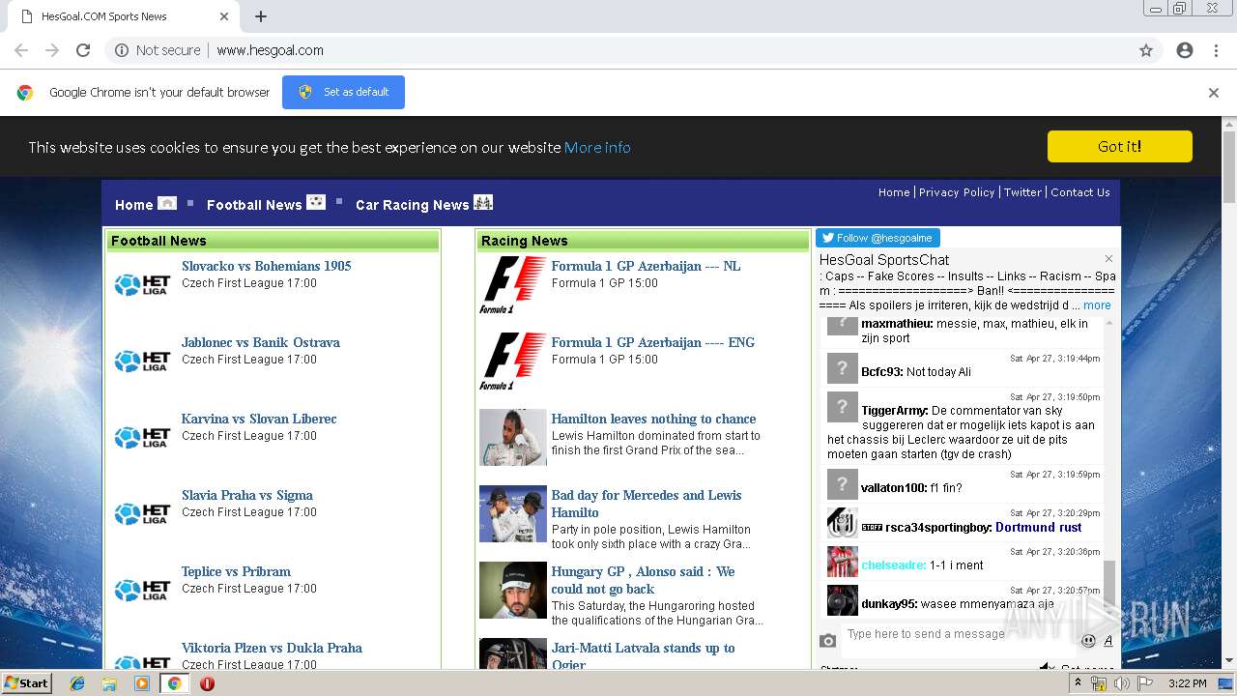
Task: Open Hamilton leaves nothing to chance article
Action: point(653,419)
